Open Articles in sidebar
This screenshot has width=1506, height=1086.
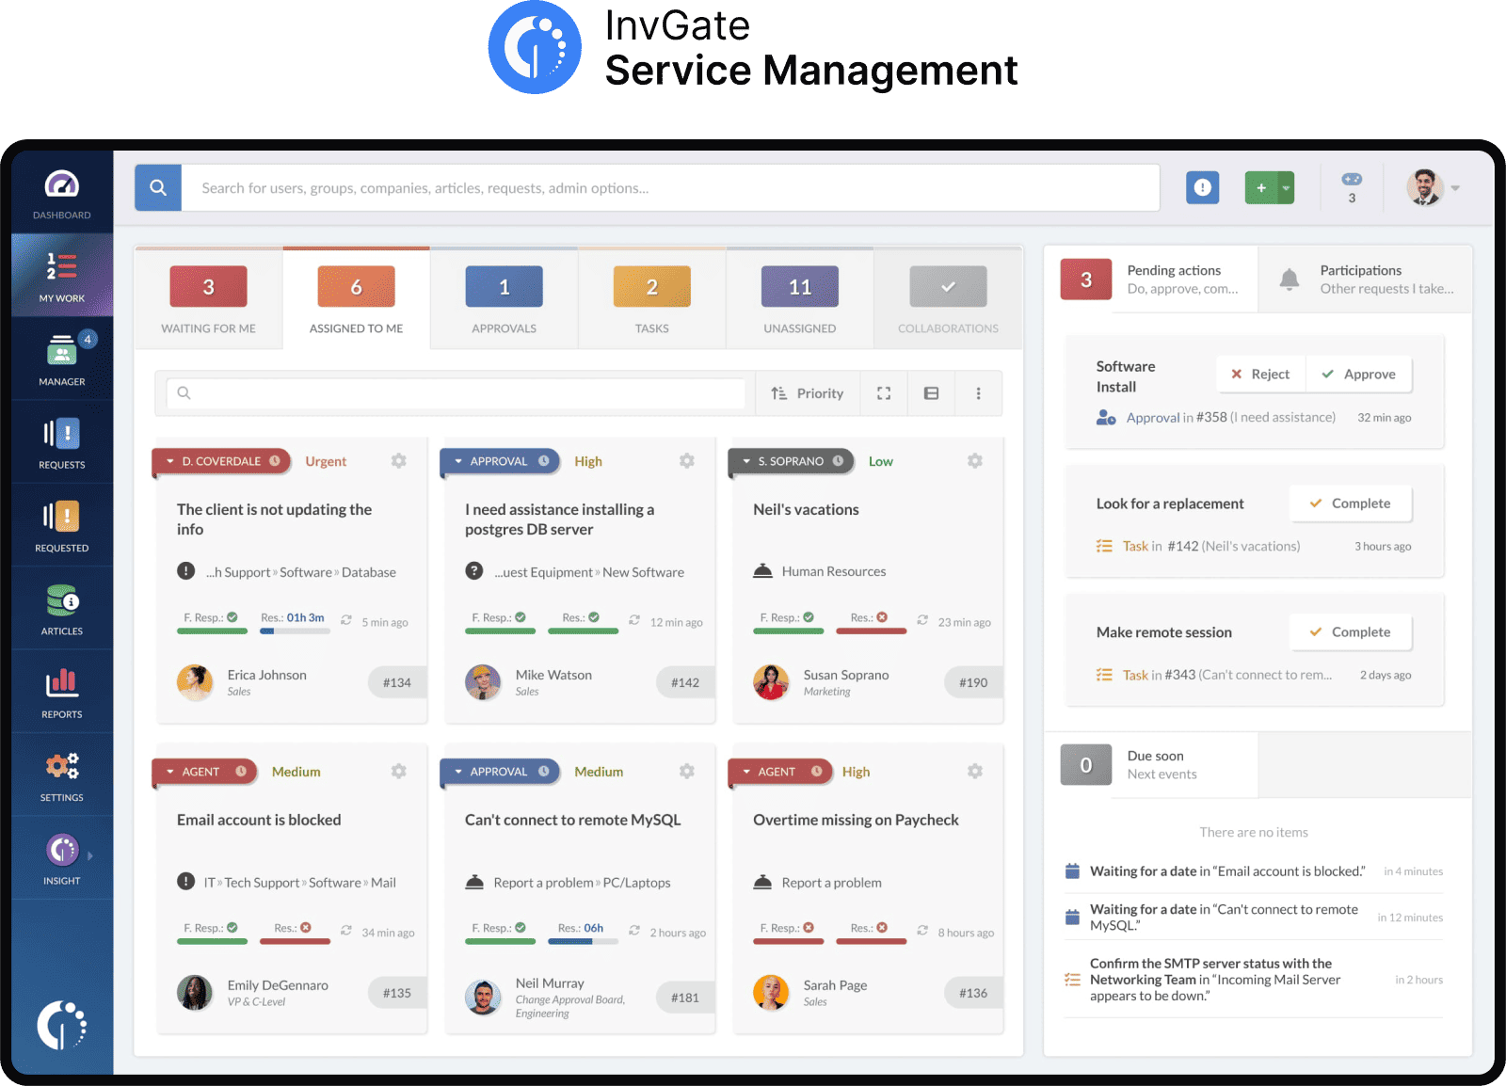click(62, 608)
